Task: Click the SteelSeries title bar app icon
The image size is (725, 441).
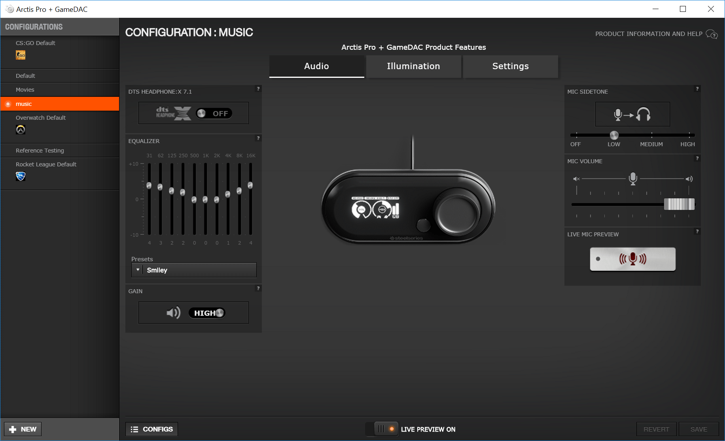Action: [x=10, y=9]
